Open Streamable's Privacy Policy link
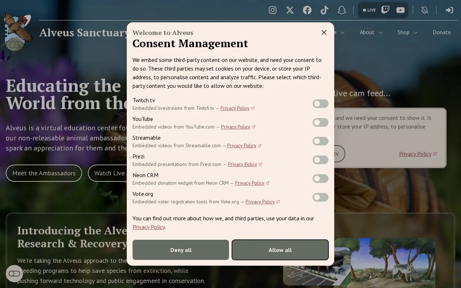Viewport: 461px width, 288px height. tap(242, 145)
